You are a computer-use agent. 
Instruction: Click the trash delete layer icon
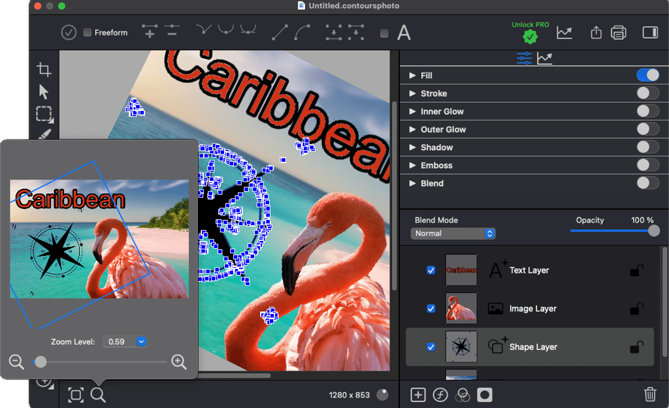point(650,394)
